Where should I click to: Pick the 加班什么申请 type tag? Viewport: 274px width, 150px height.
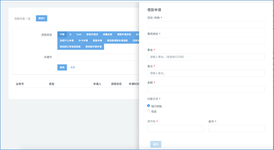click(x=67, y=40)
